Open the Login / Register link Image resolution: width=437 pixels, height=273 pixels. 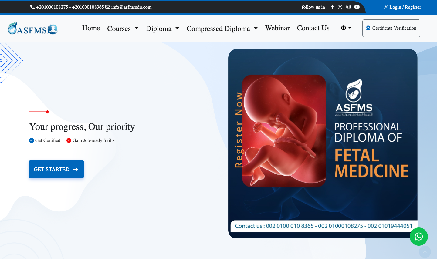402,7
